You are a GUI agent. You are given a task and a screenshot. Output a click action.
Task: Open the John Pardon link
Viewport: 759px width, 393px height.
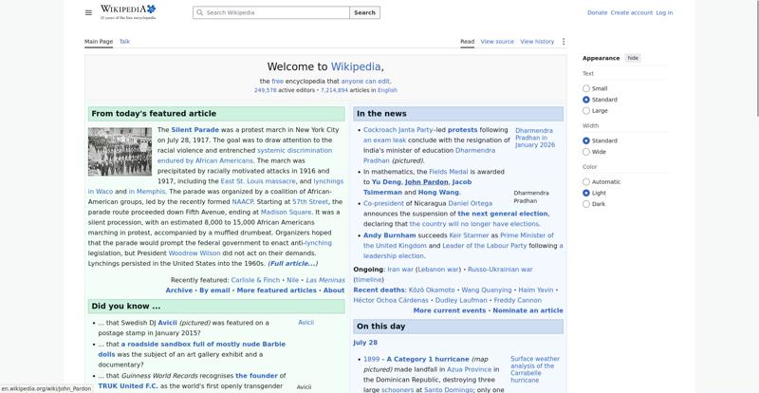[x=426, y=182]
